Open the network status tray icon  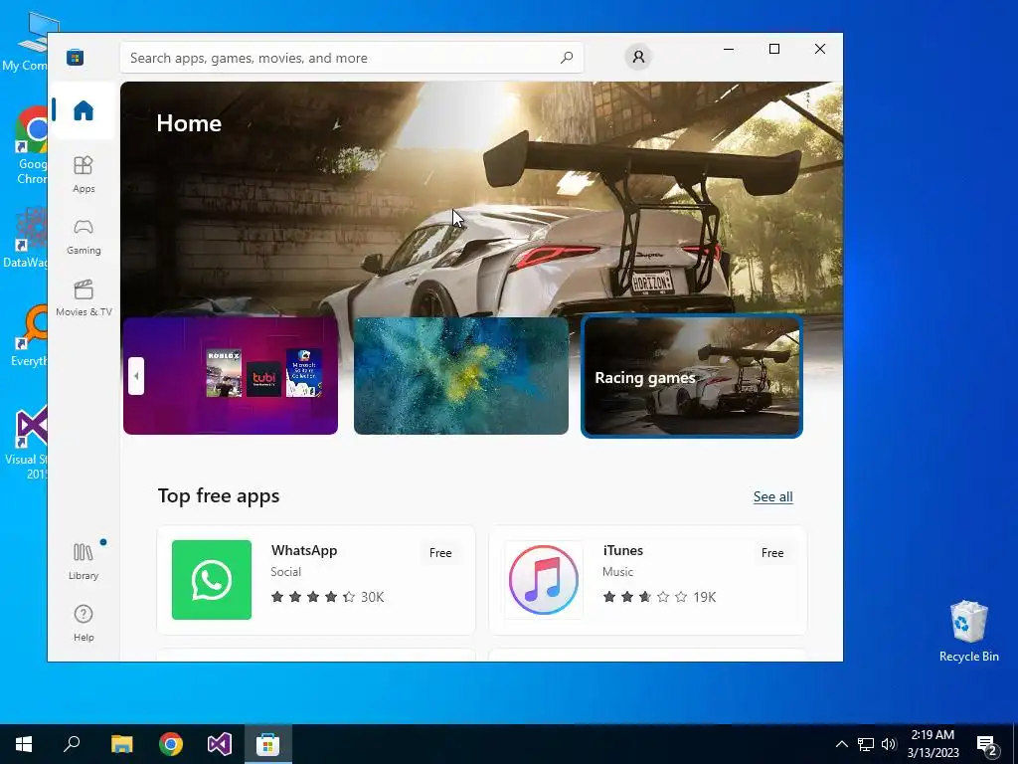[866, 744]
